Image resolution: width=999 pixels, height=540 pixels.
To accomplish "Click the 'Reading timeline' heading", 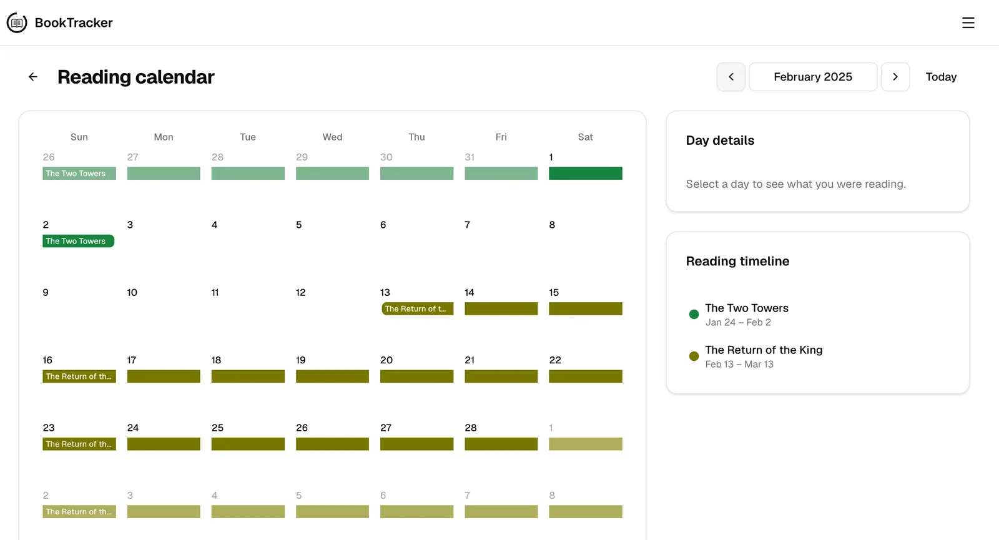I will 737,261.
